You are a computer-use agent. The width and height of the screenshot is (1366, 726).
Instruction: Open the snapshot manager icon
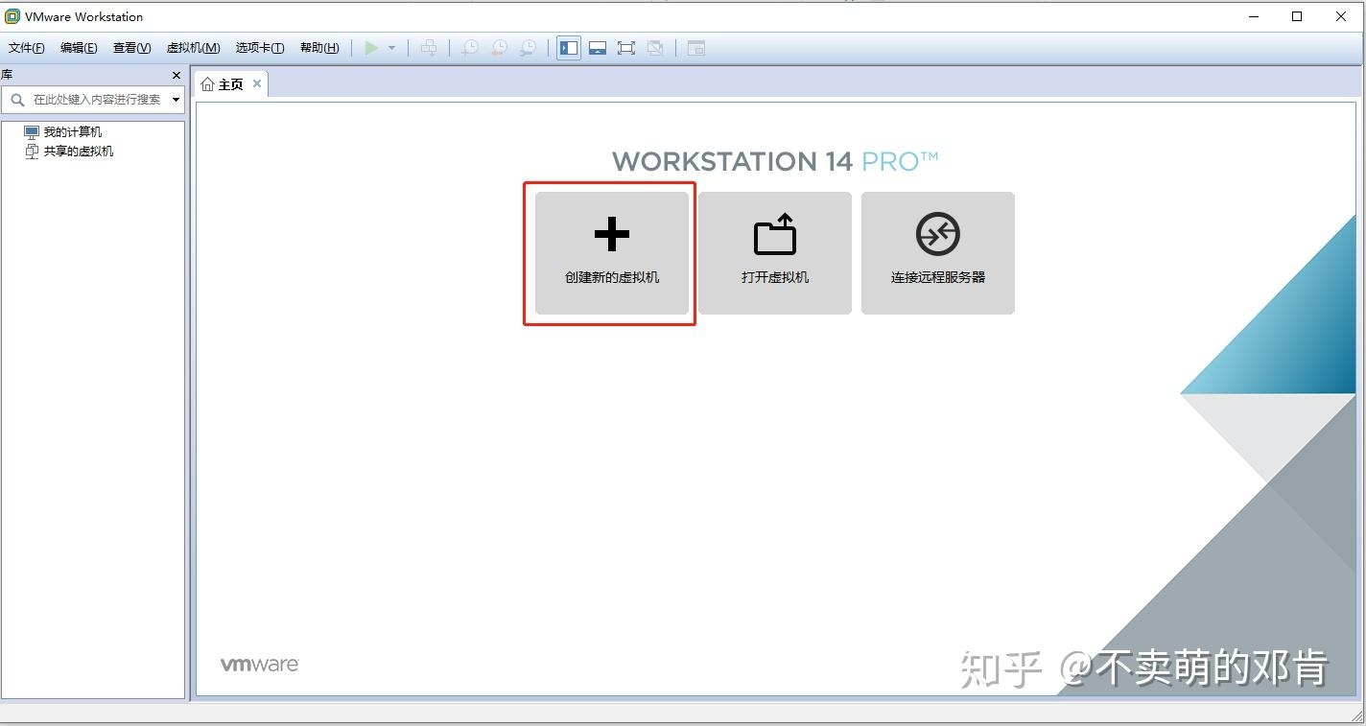[x=529, y=47]
